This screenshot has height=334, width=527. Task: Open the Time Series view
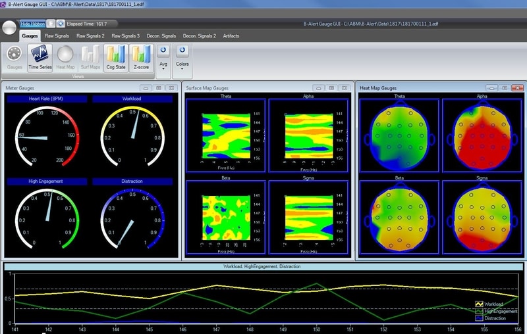click(x=41, y=57)
